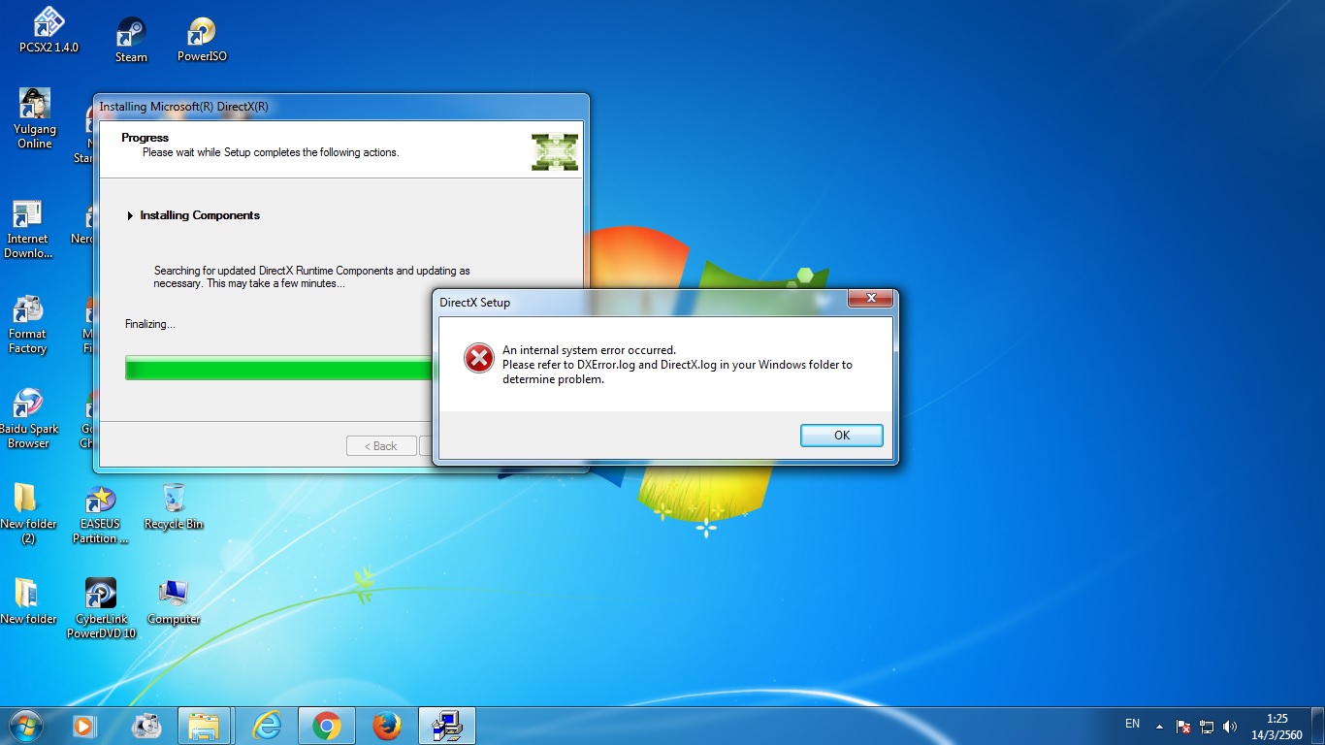Click the EN language indicator
This screenshot has height=745, width=1325.
(1132, 724)
